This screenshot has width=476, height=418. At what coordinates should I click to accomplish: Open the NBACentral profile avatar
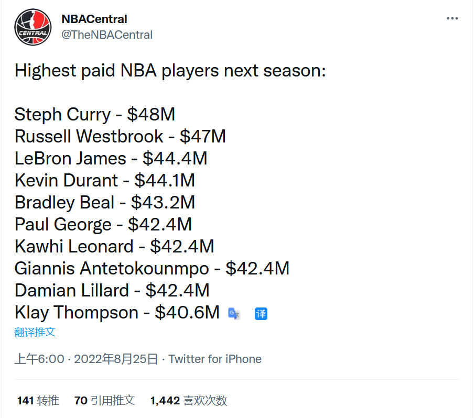[33, 27]
